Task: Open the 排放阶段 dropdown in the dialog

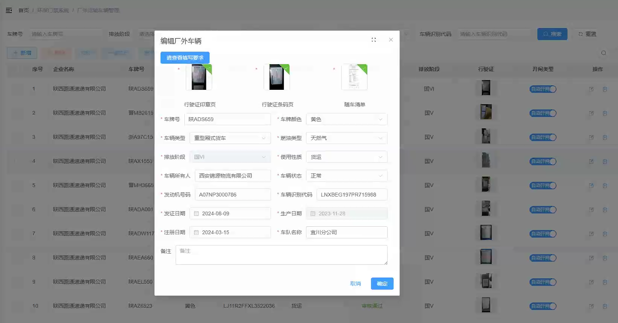Action: click(x=230, y=157)
